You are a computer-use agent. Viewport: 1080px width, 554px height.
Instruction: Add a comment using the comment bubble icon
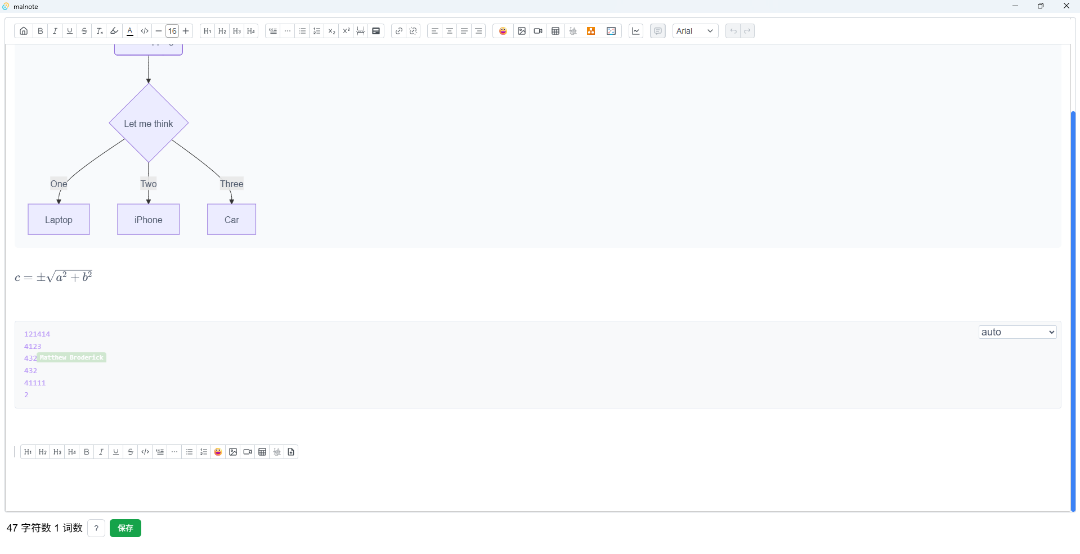tap(657, 31)
